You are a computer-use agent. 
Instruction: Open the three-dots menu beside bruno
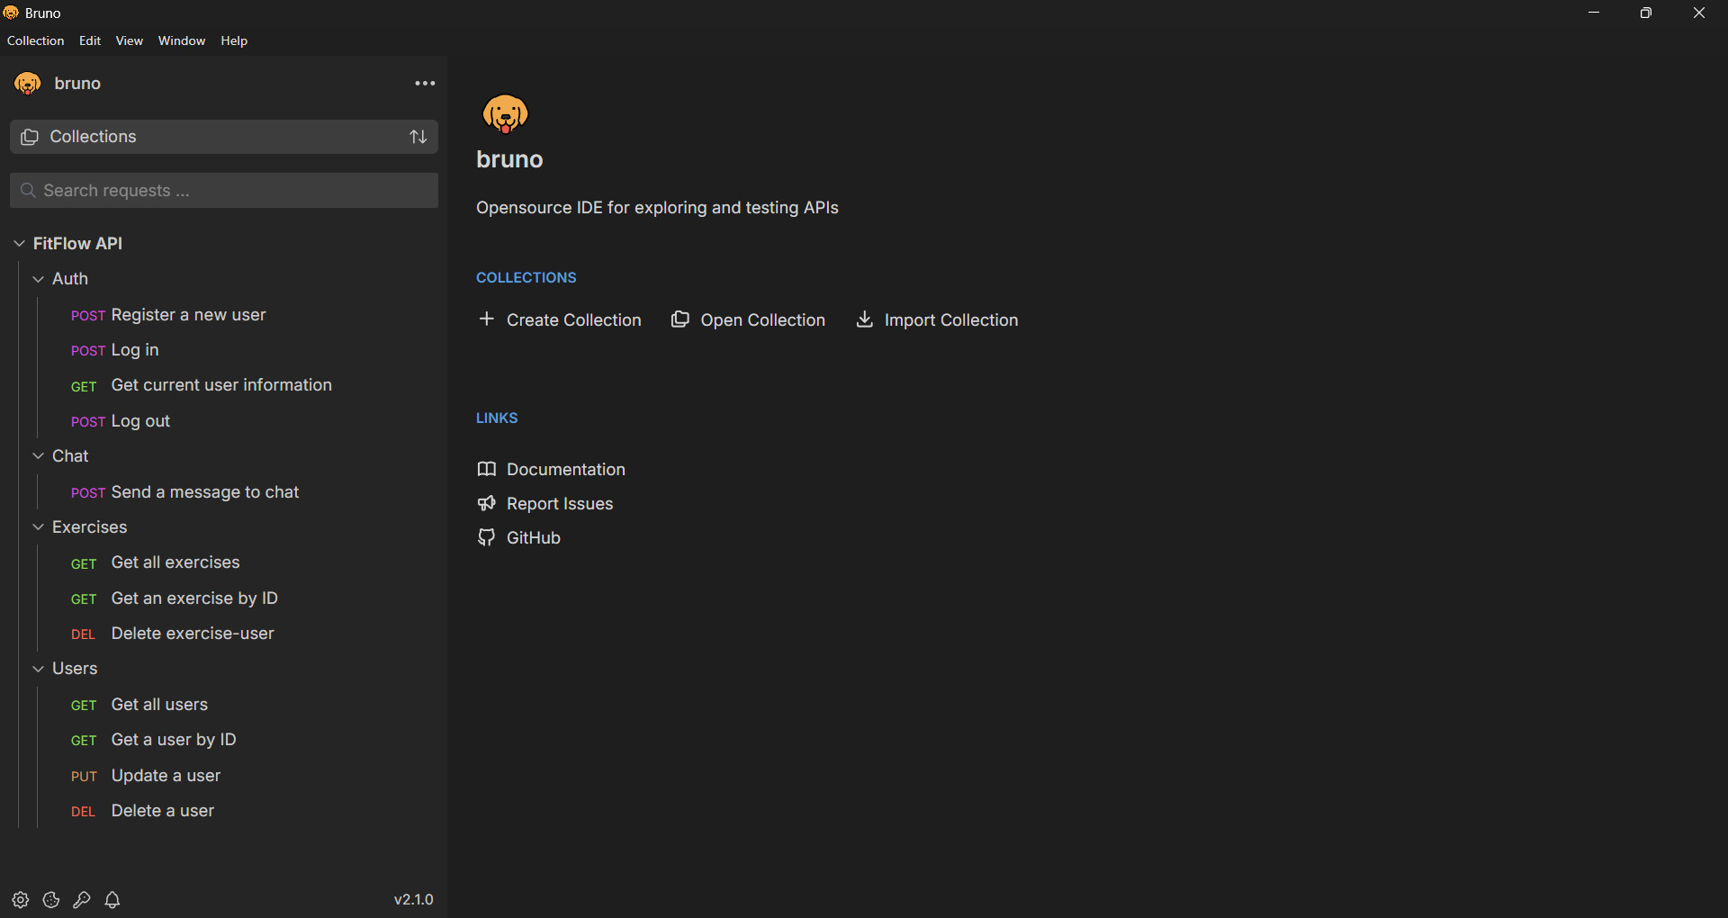[x=425, y=84]
